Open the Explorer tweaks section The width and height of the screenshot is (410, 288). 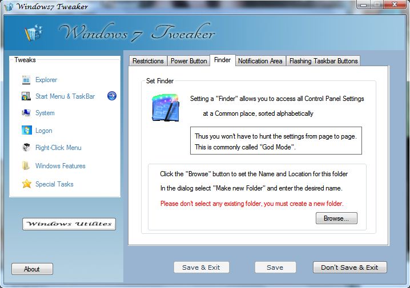click(46, 80)
